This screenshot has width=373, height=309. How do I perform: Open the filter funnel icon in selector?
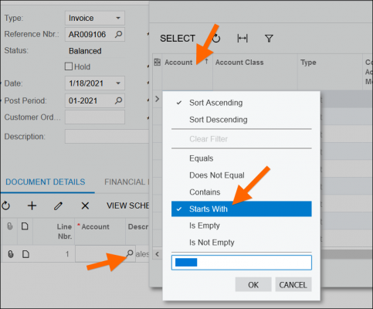coord(269,39)
